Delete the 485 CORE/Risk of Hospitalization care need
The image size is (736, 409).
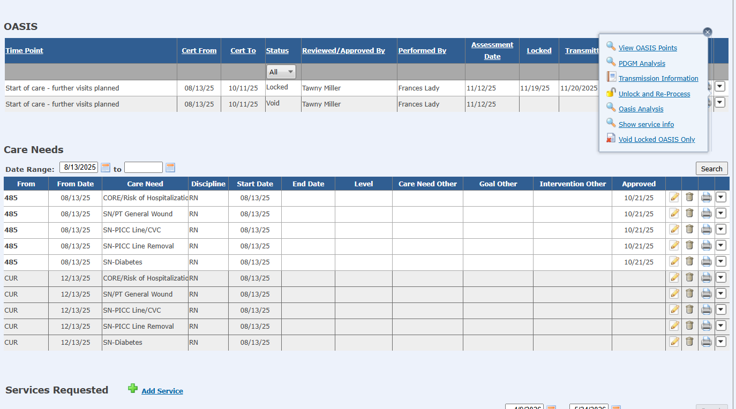(689, 198)
